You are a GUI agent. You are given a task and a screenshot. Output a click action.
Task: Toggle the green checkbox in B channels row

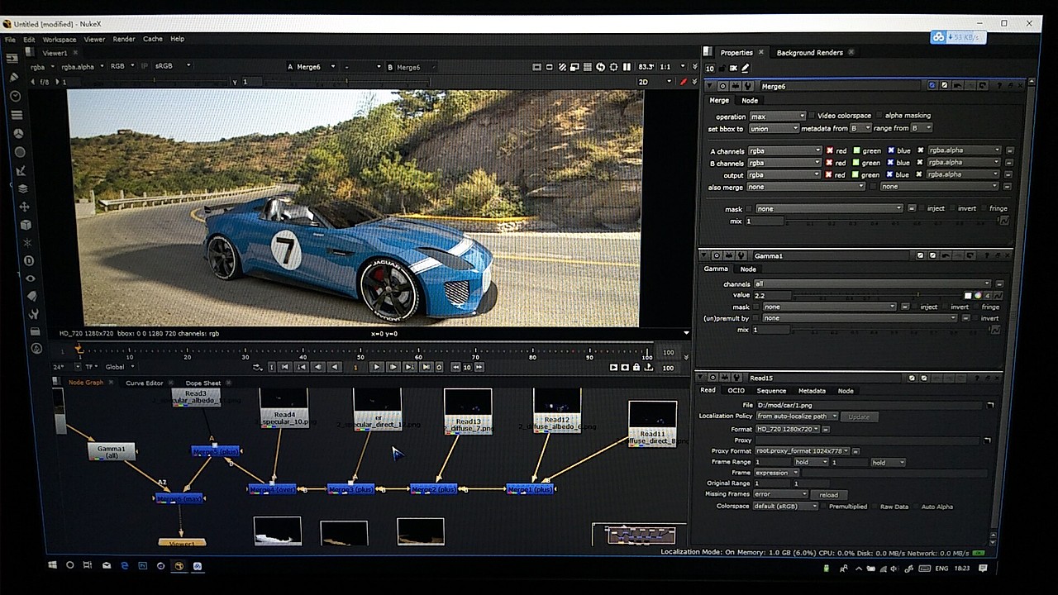(857, 163)
